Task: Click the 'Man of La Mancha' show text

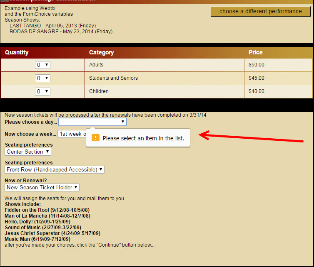Action: coord(47,216)
